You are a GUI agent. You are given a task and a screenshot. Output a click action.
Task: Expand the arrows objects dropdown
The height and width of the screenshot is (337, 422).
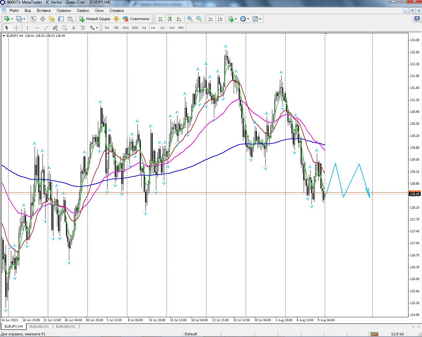coord(97,28)
